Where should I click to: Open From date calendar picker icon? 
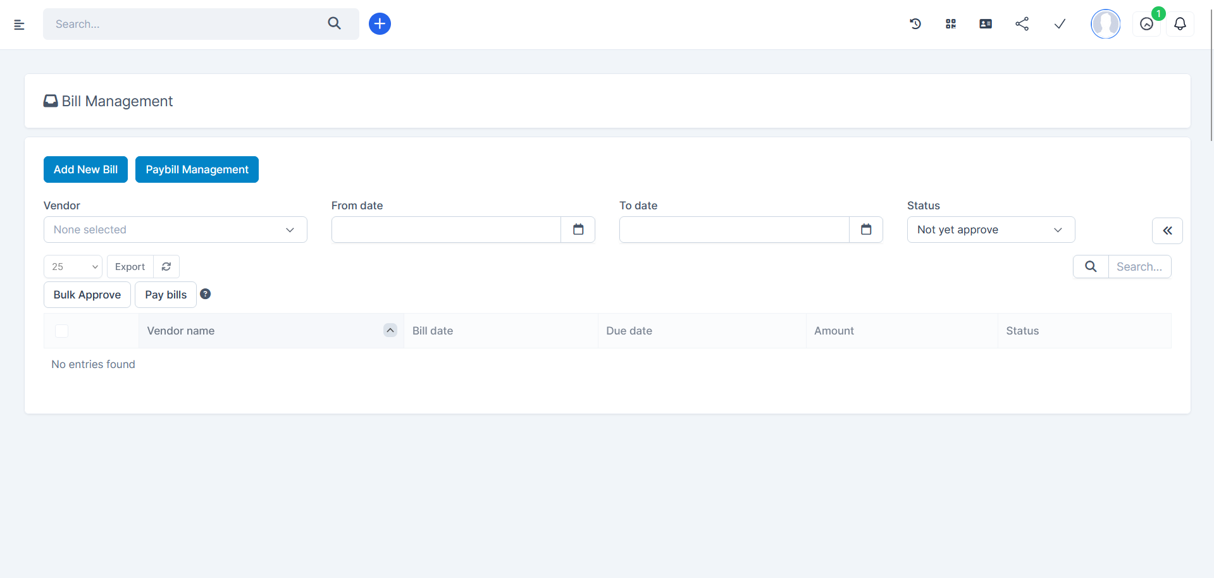click(x=578, y=230)
